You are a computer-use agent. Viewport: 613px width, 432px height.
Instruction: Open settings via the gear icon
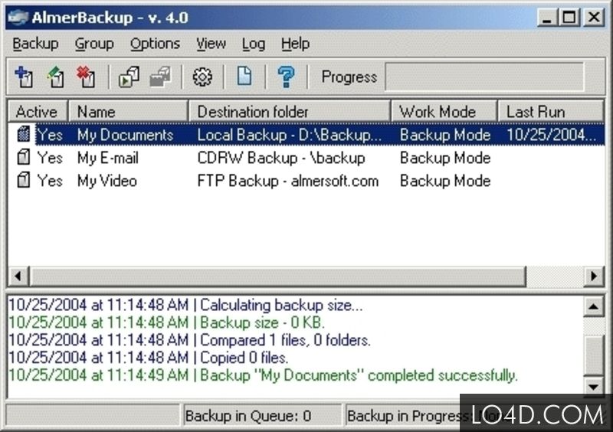(x=202, y=77)
